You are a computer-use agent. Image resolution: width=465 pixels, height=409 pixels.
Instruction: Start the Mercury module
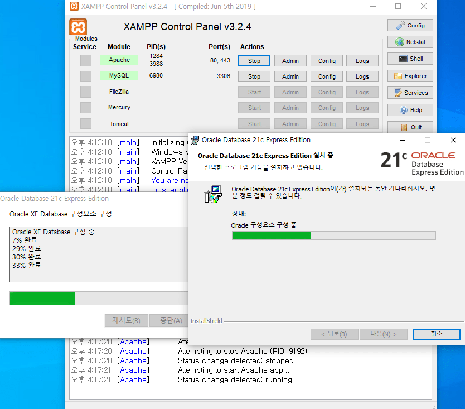(x=254, y=108)
